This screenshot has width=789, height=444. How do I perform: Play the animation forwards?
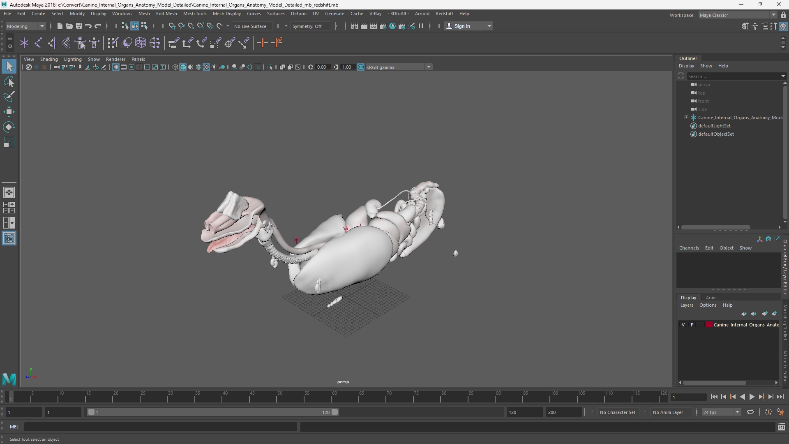click(x=752, y=397)
